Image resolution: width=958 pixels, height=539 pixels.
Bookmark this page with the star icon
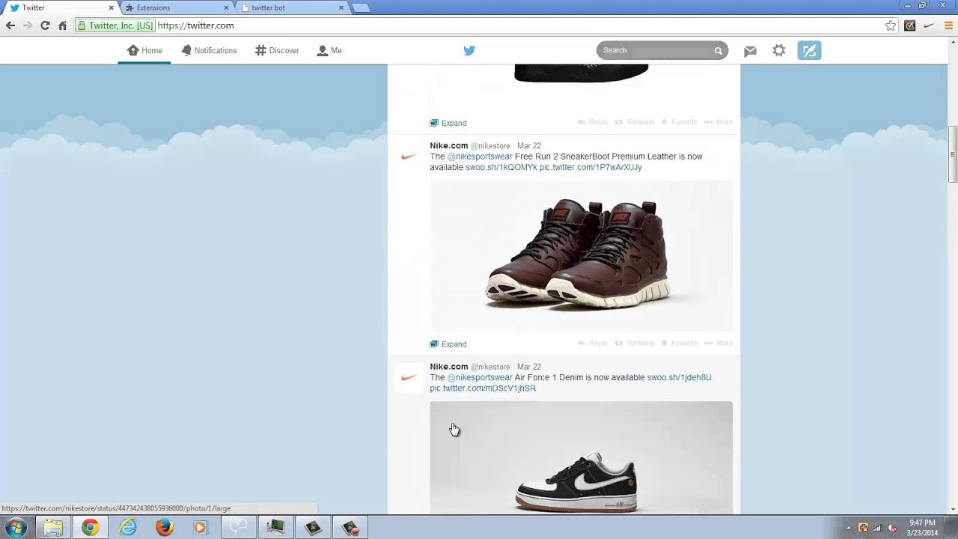point(891,25)
